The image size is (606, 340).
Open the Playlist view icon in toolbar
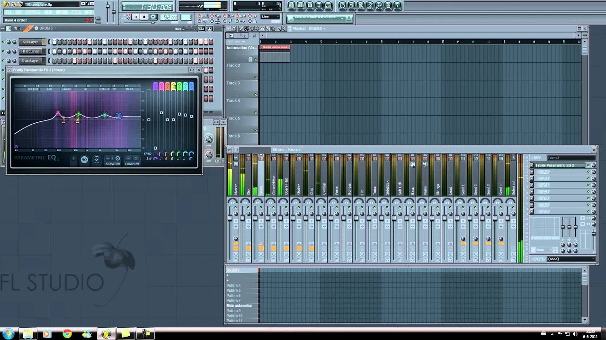click(x=292, y=6)
